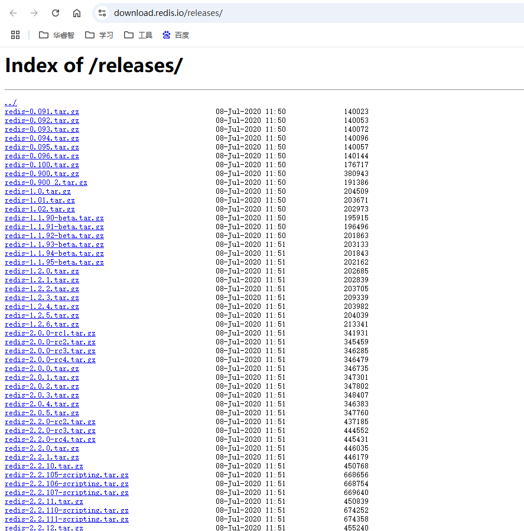Download redis-1.2.3.tar.gz
The height and width of the screenshot is (531, 524).
[42, 298]
